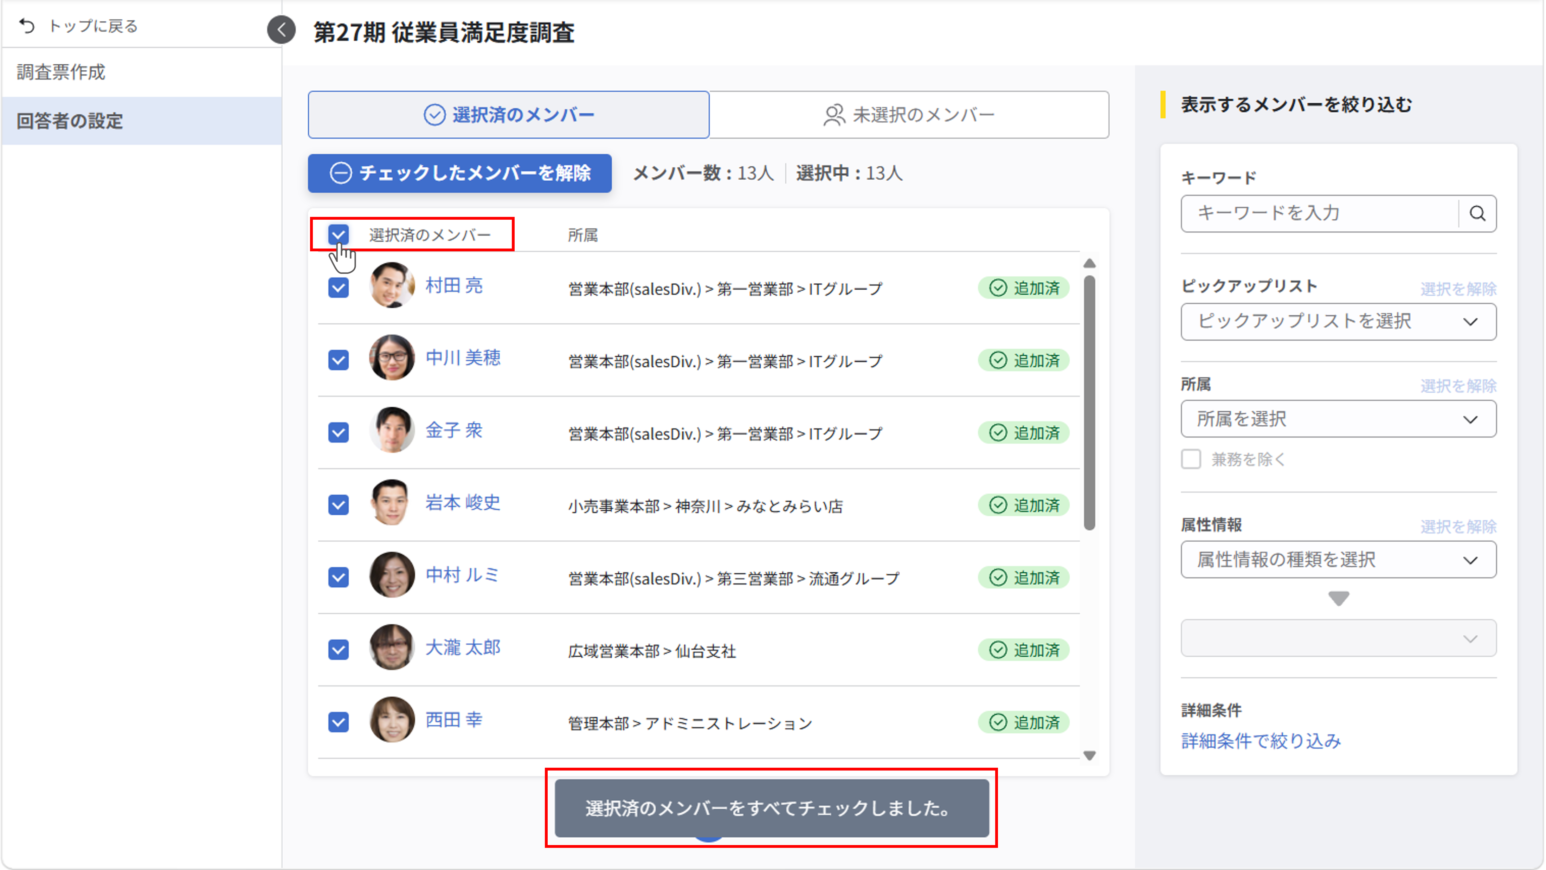Click scroll-up arrow of member list
The width and height of the screenshot is (1546, 870).
tap(1090, 263)
